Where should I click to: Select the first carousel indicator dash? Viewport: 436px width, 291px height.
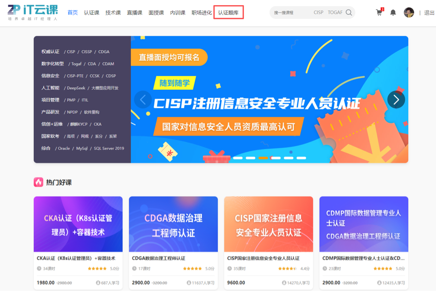click(238, 158)
